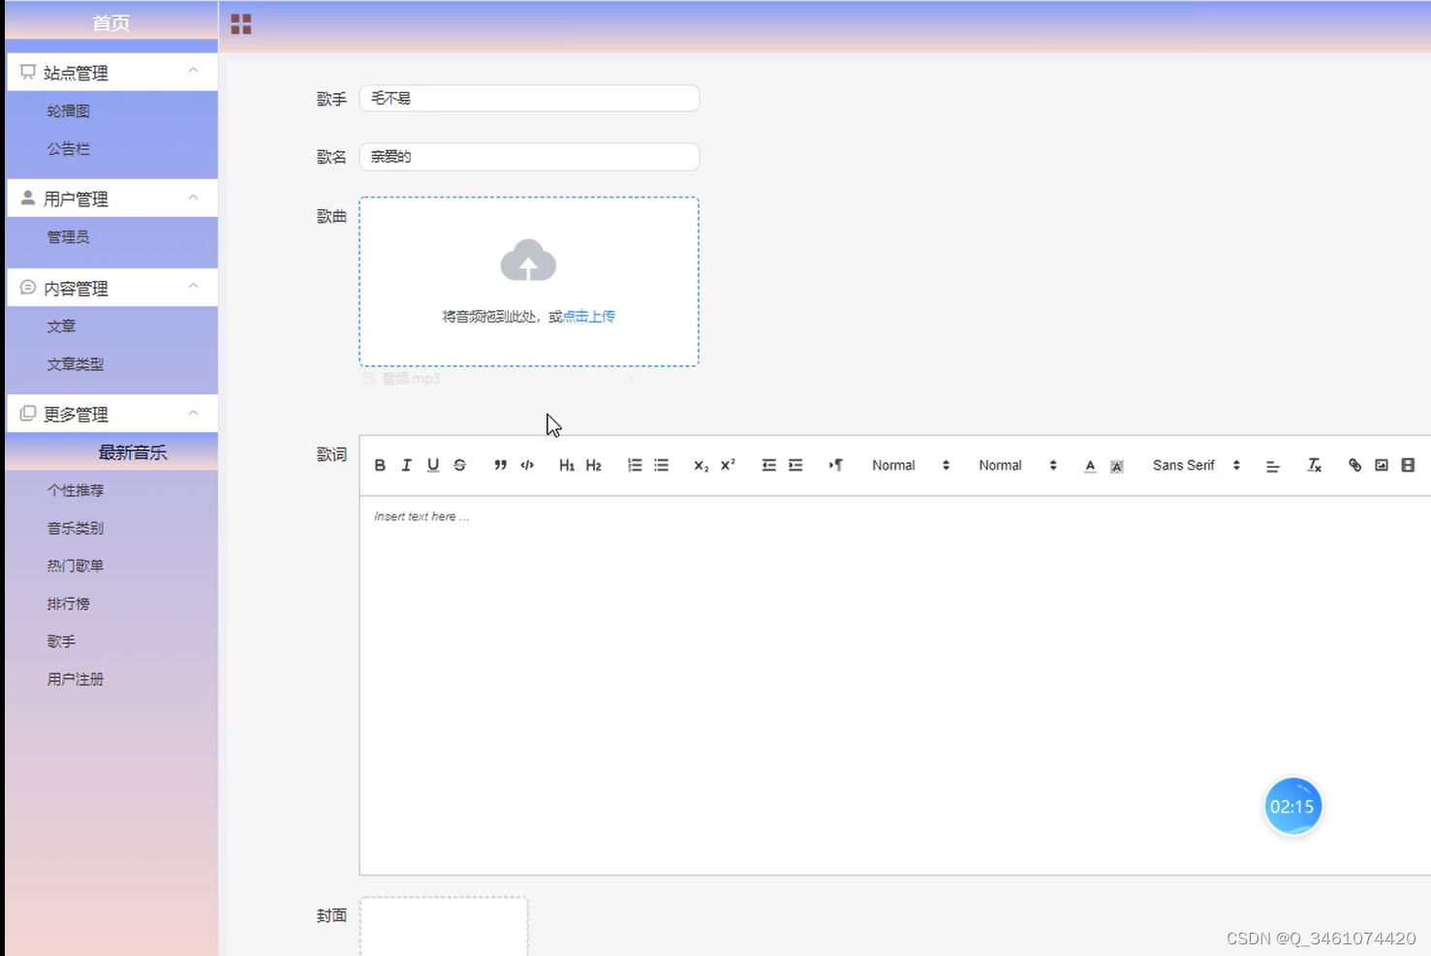Screen dimensions: 1431x956
Task: Apply strikethrough in the lyrics editor
Action: 460,466
